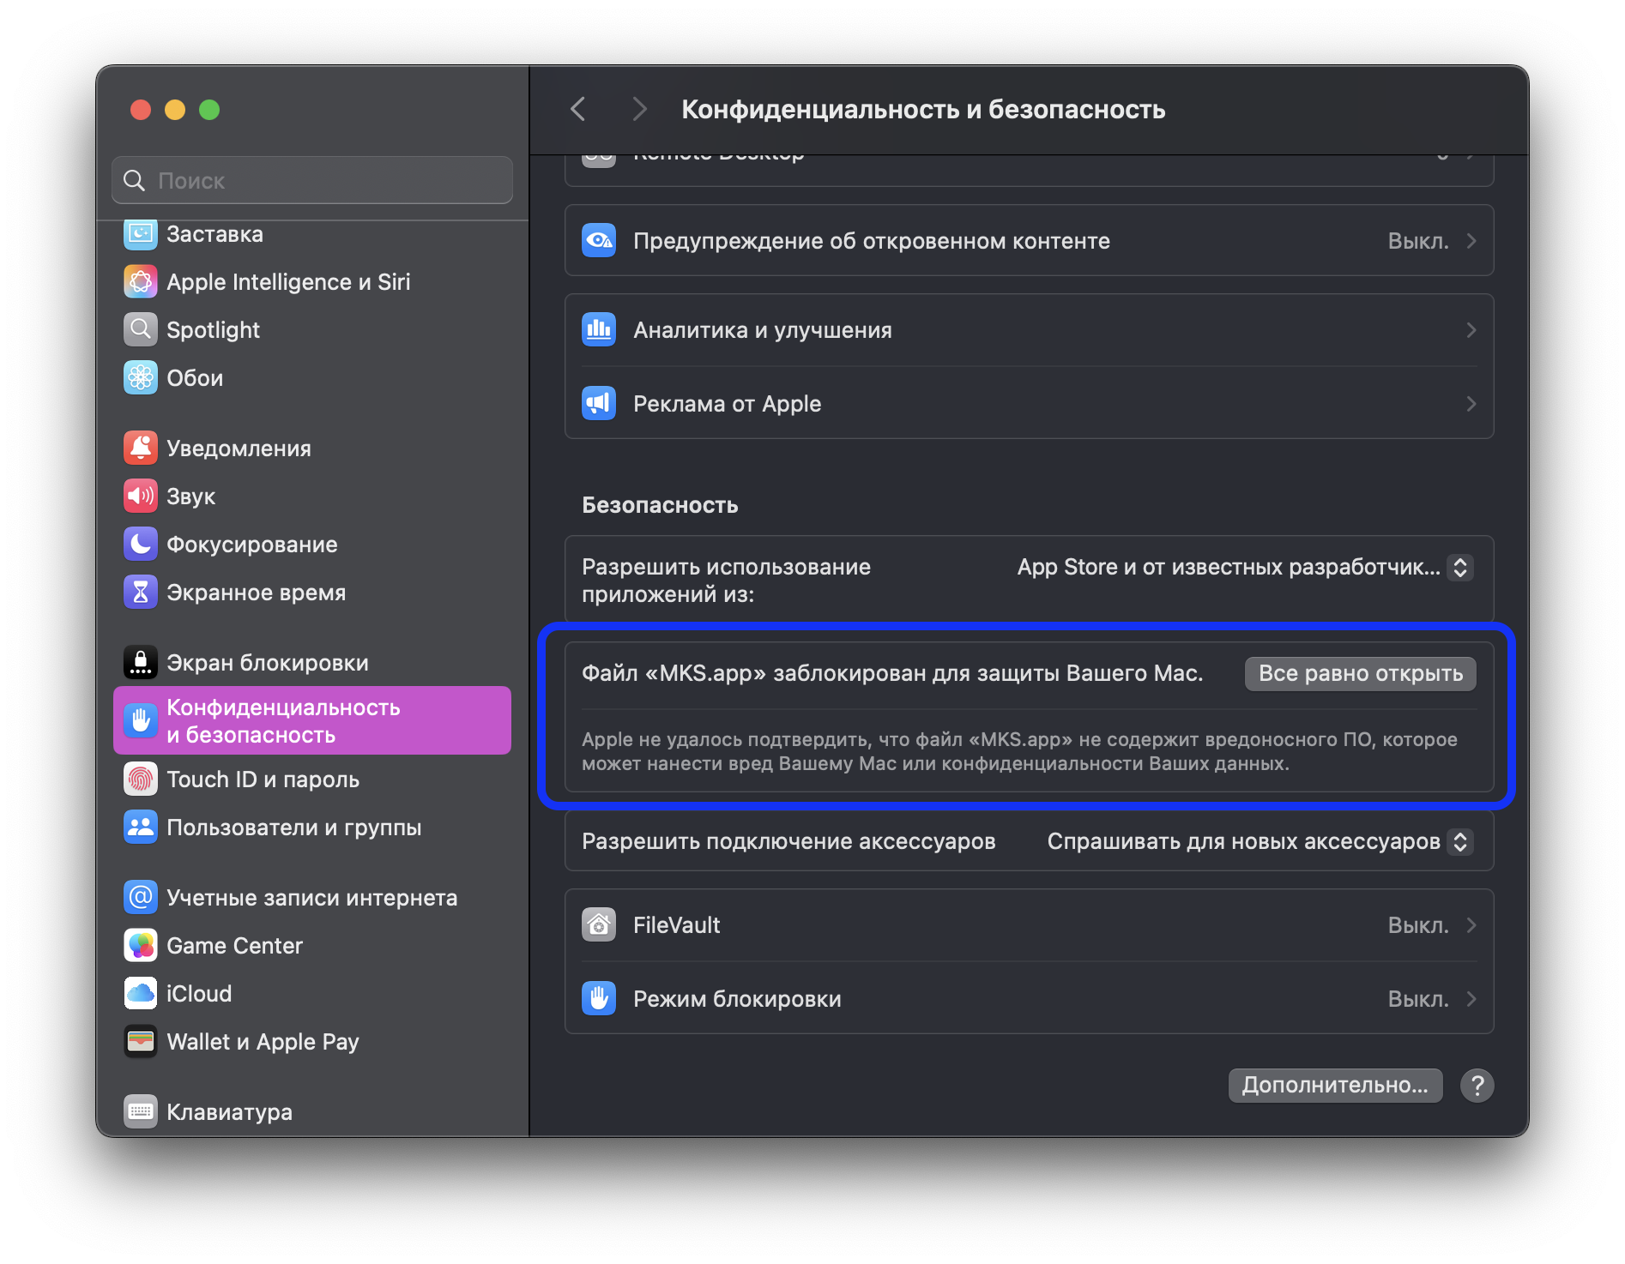Click the Все равно открыть button
This screenshot has height=1264, width=1625.
tap(1360, 674)
